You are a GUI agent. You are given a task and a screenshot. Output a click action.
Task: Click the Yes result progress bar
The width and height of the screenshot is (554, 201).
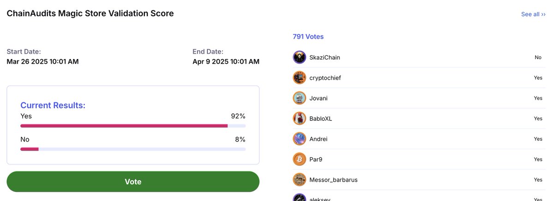click(x=133, y=125)
